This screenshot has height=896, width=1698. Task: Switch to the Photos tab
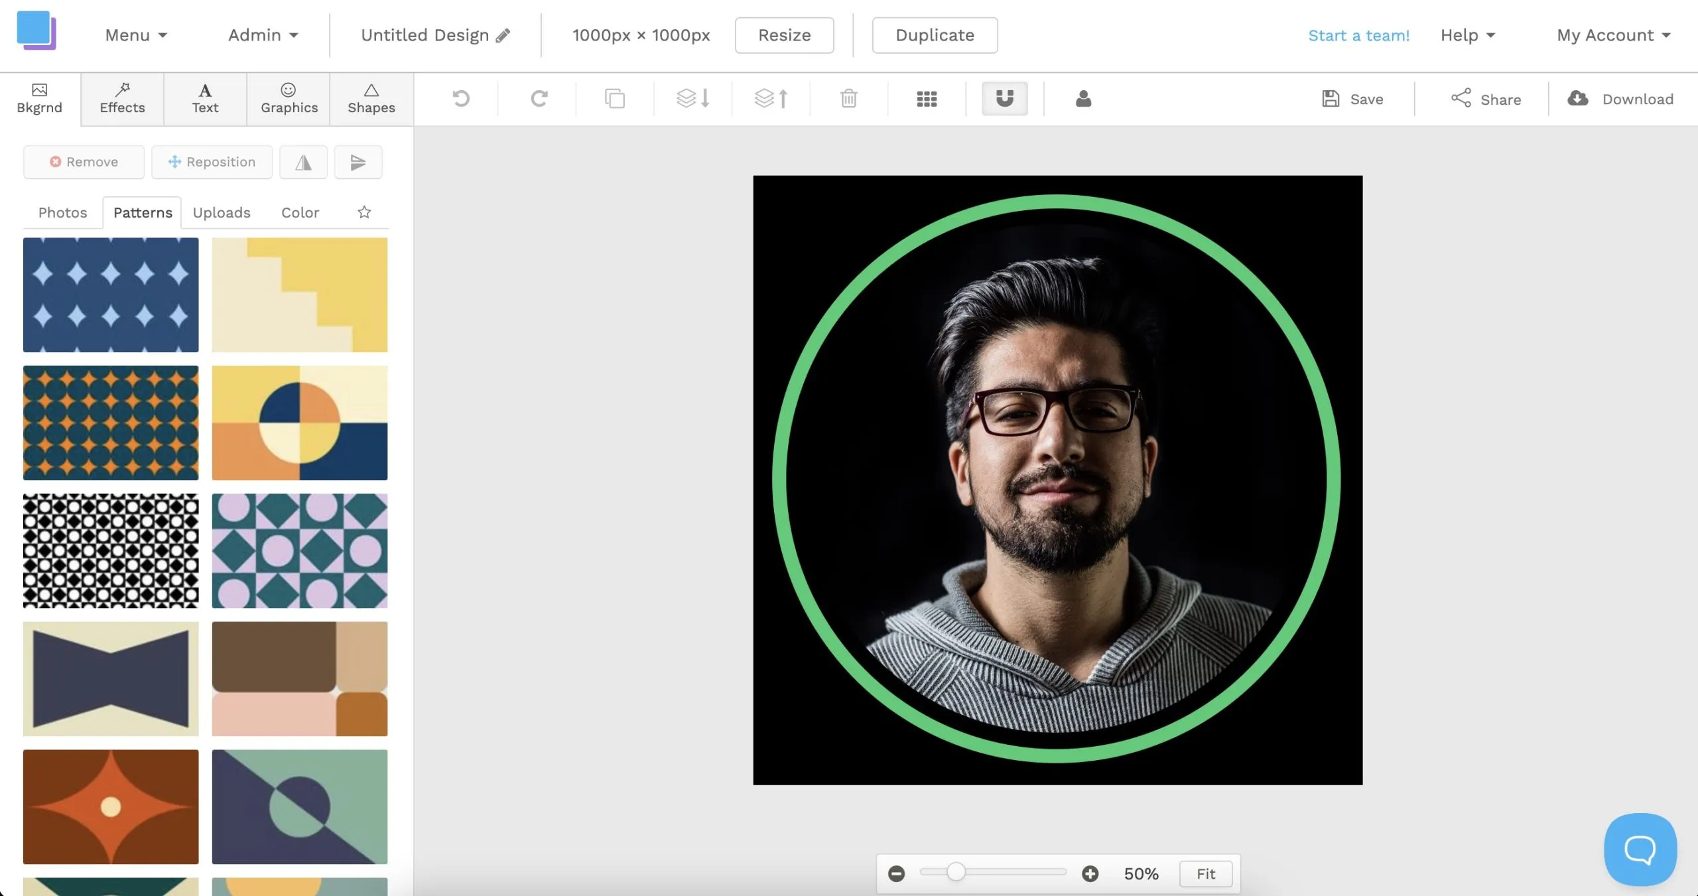(62, 212)
